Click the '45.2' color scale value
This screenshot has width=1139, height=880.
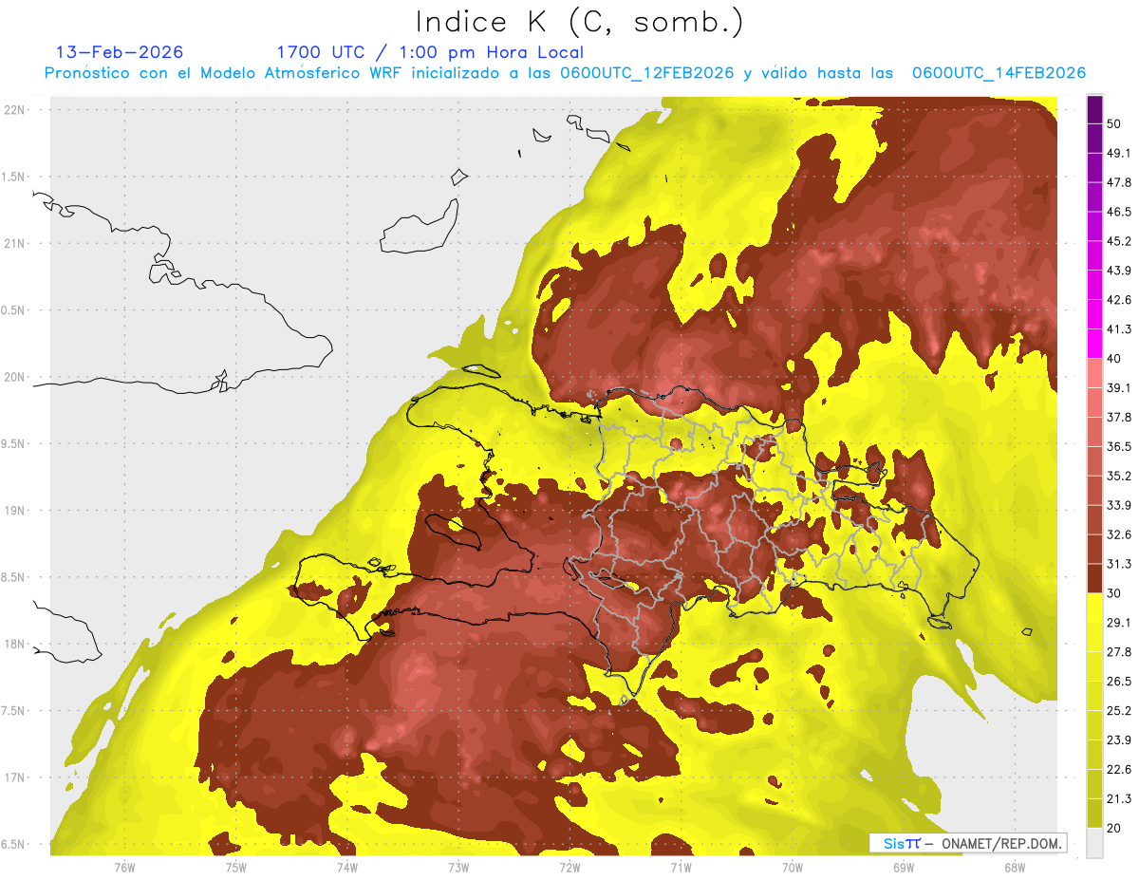coord(1119,241)
